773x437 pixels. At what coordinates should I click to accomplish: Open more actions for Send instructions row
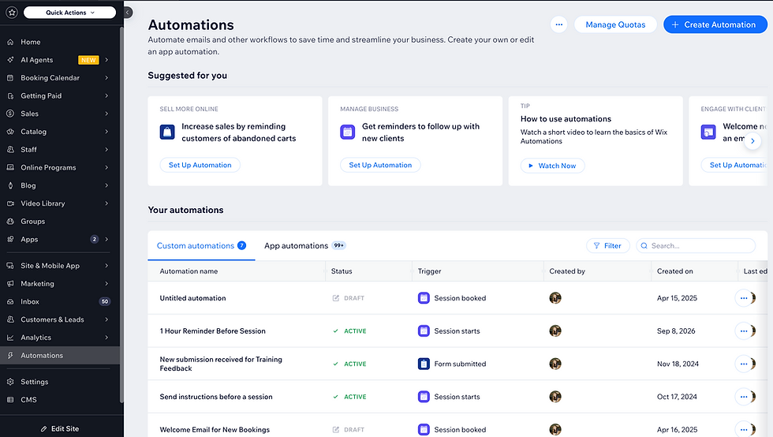(x=743, y=397)
